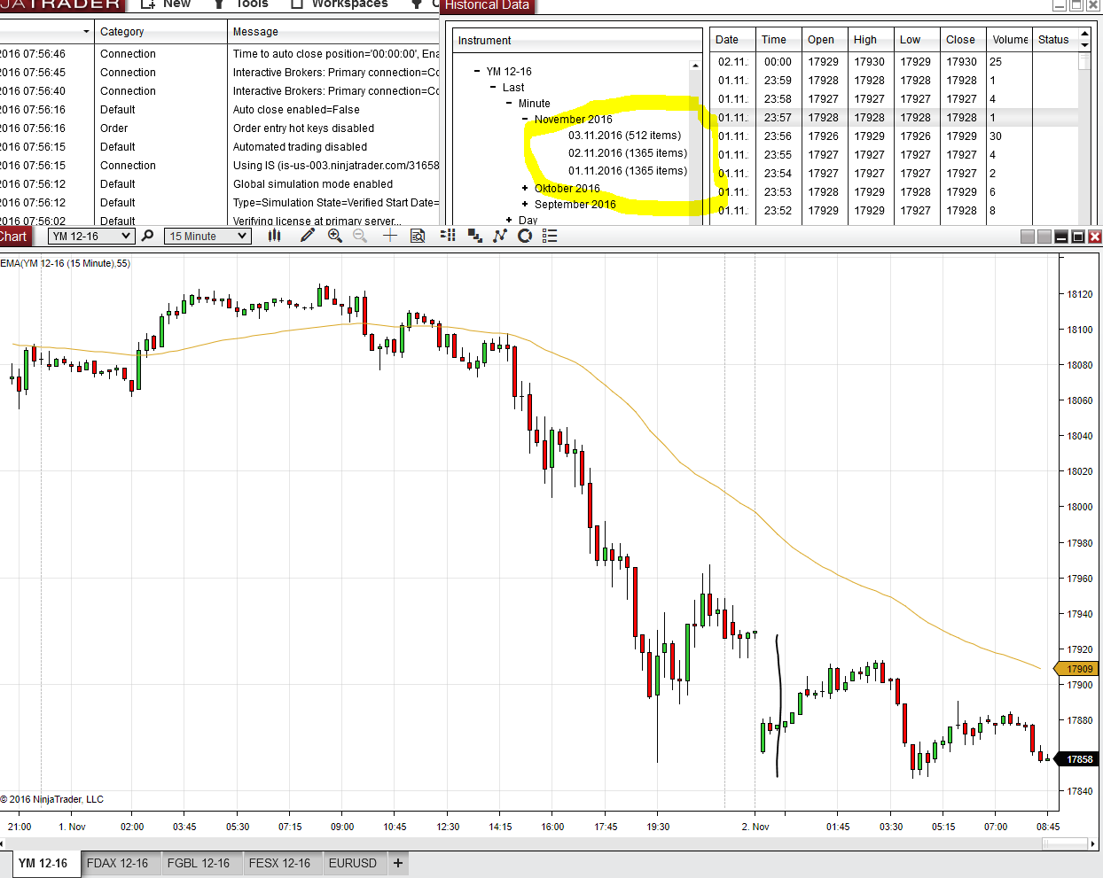Expand the Oktober 2016 node
Screen dimensions: 1103x878
(x=525, y=189)
